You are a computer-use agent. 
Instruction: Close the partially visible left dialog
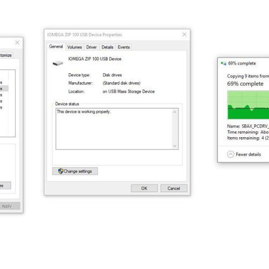[17, 43]
